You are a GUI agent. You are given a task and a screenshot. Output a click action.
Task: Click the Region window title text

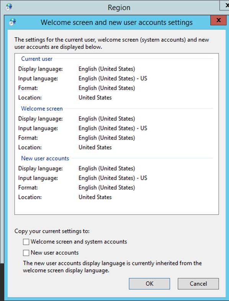(x=119, y=8)
